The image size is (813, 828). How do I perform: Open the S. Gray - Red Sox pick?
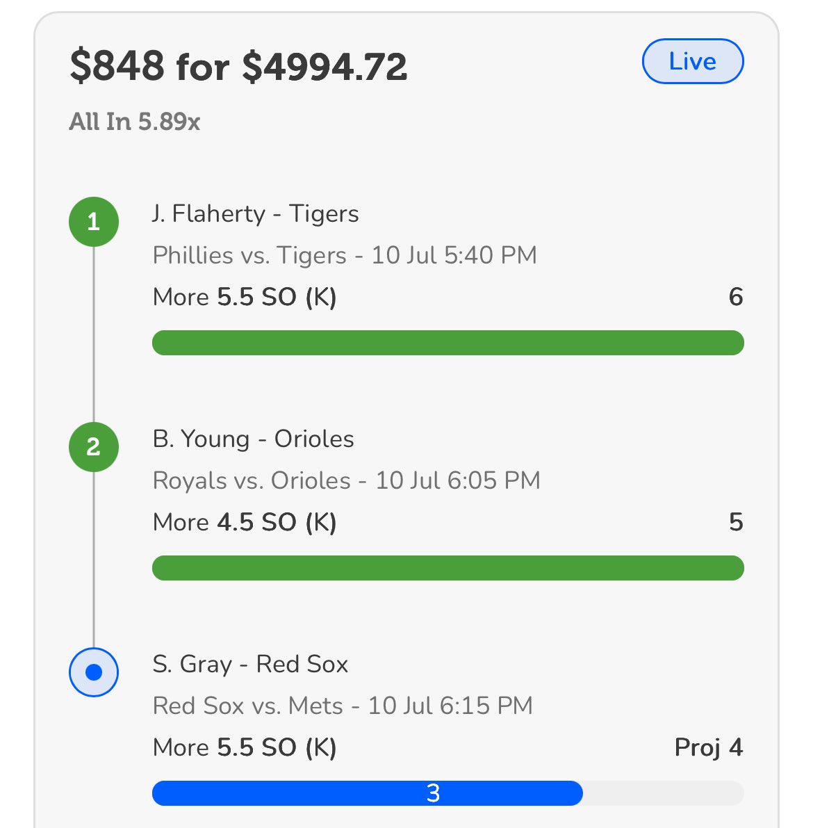tap(250, 665)
